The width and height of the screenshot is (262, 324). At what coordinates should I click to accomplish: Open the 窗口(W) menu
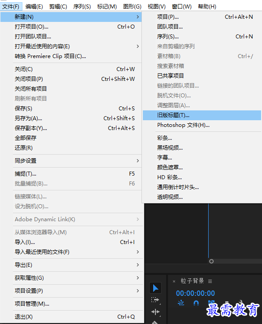[182, 7]
